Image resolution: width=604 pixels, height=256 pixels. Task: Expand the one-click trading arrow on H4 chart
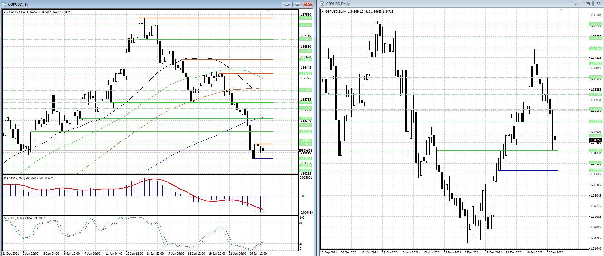[5, 12]
